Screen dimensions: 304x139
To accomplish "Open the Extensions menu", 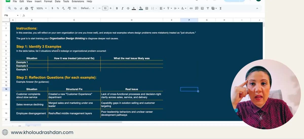I will click(x=78, y=2).
